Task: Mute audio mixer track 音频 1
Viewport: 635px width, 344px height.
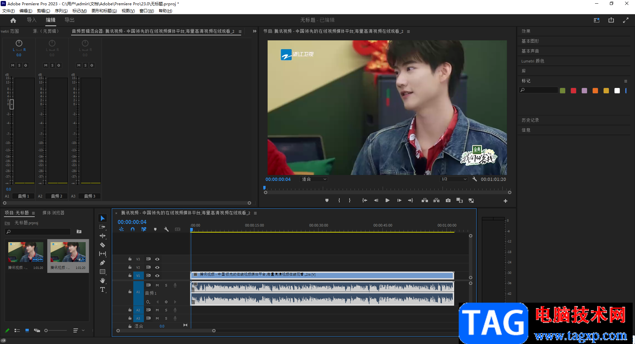Action: point(13,65)
